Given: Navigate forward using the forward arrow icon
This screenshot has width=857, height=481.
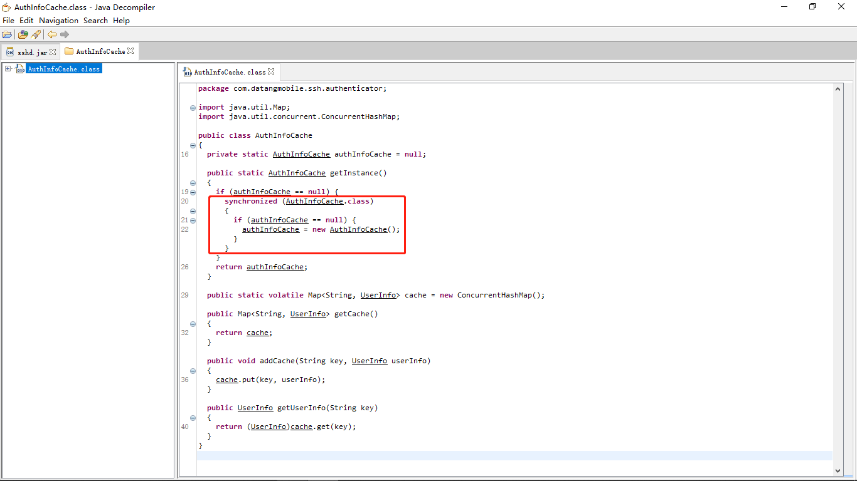Looking at the screenshot, I should click(64, 34).
